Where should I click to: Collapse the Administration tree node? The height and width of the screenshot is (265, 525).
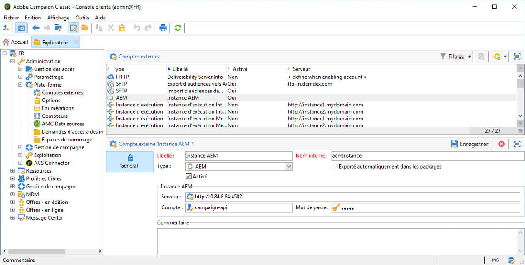tap(12, 61)
